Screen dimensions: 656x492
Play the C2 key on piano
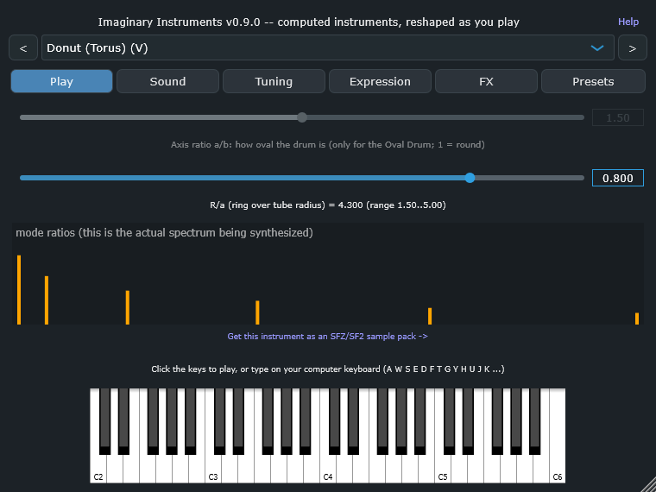coord(98,469)
